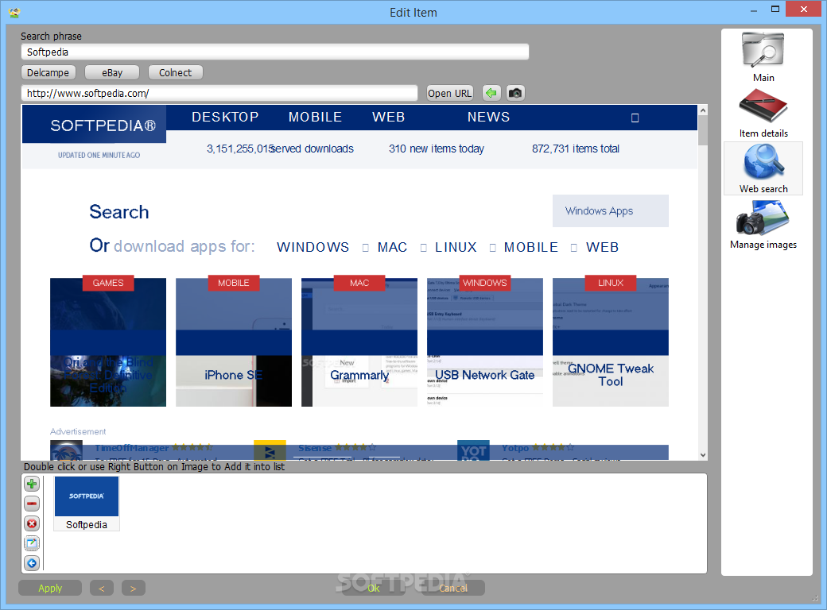The image size is (827, 610).
Task: Click the WINDOWS download link
Action: pos(313,247)
